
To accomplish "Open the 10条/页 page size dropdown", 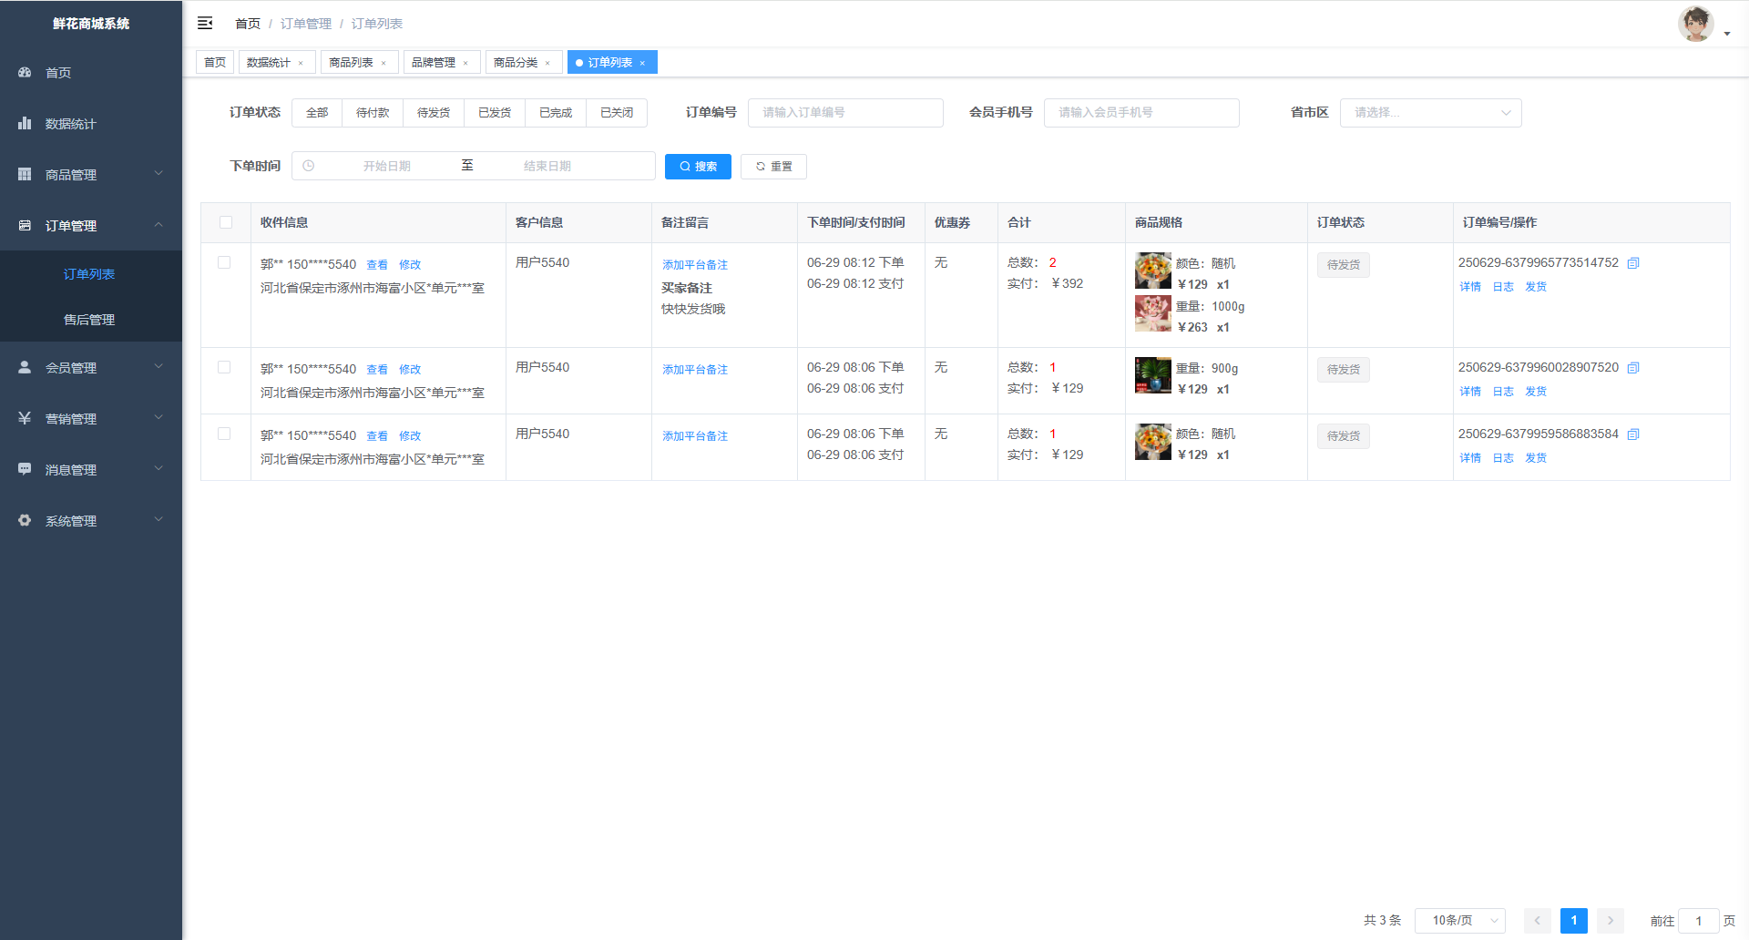I will (1459, 920).
